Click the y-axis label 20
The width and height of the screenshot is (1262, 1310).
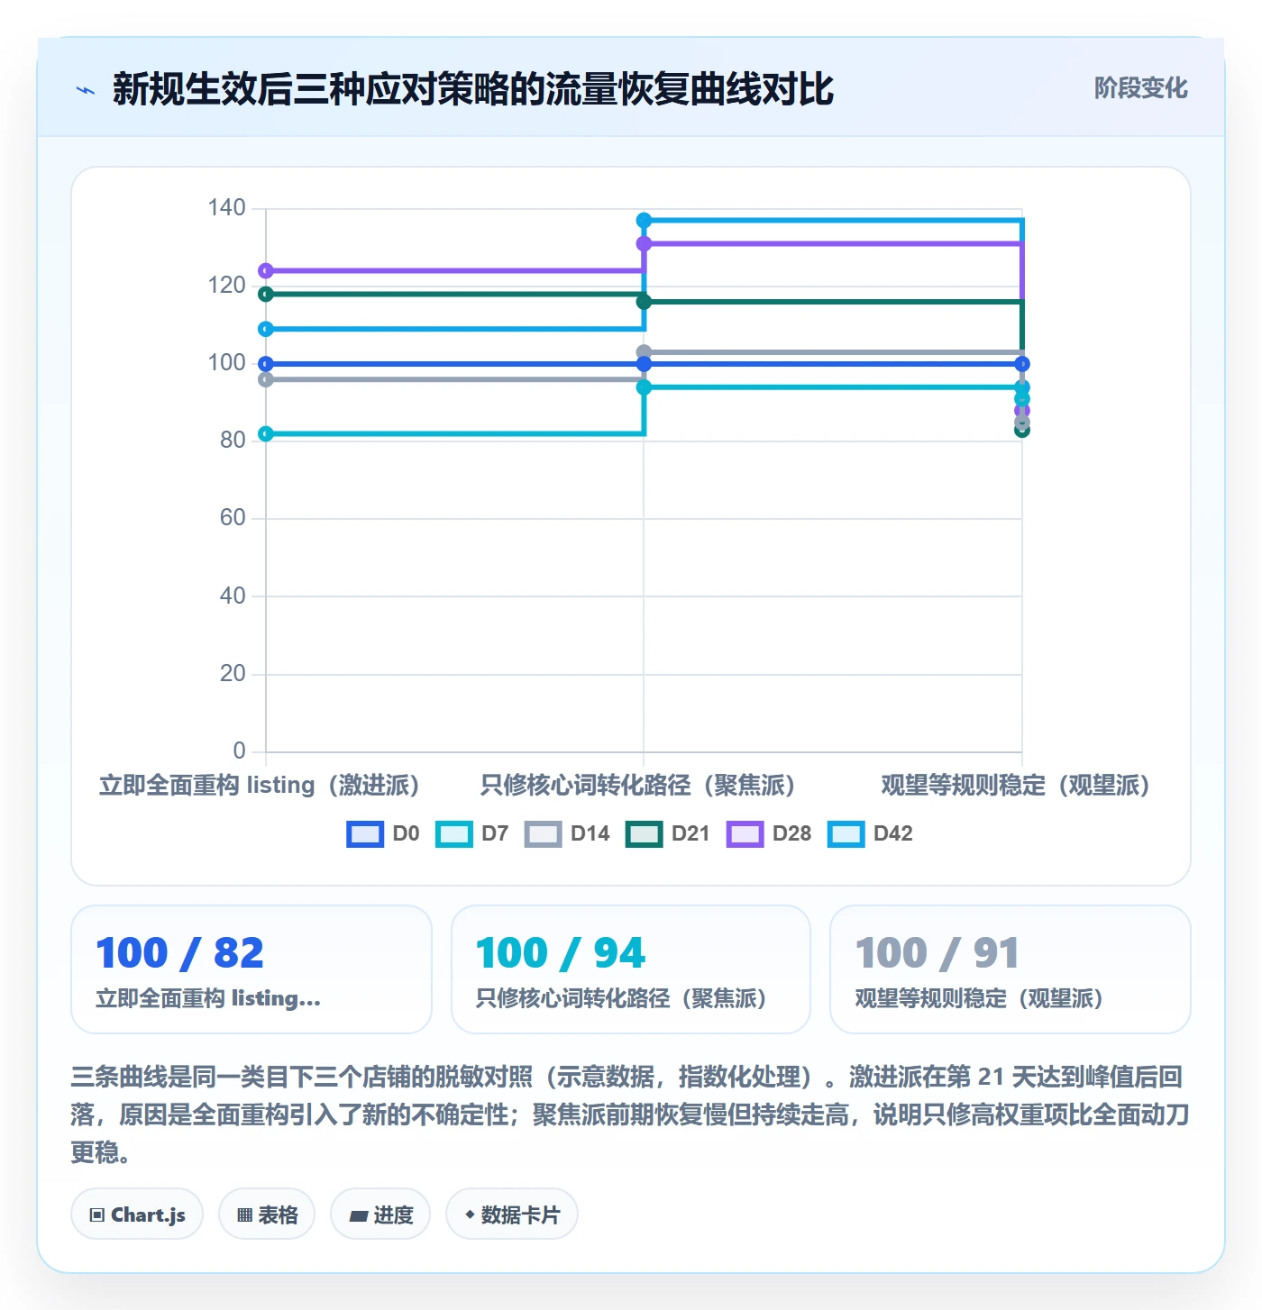click(x=233, y=674)
